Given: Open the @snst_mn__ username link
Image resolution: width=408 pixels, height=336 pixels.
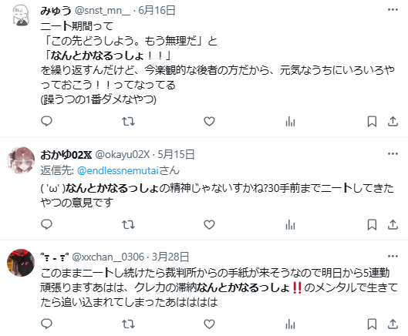Looking at the screenshot, I should pos(103,11).
